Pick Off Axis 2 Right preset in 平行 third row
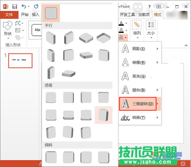The height and width of the screenshot is (167, 191). click(51, 73)
